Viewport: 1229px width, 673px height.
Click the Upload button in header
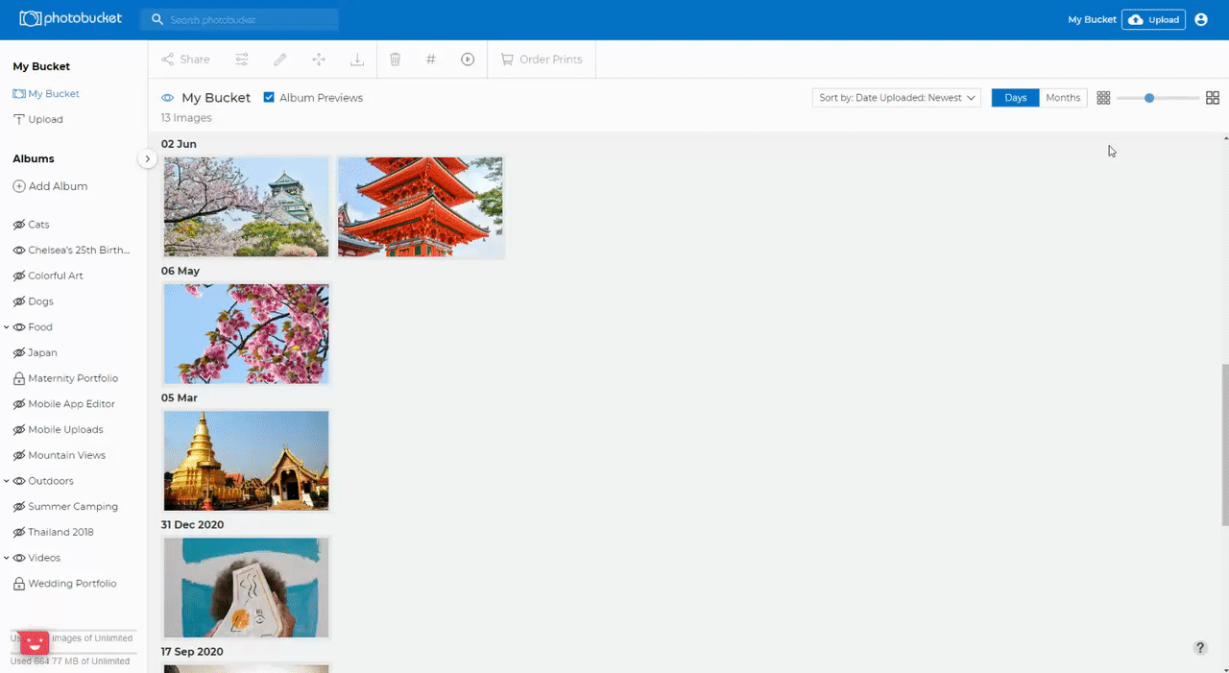point(1153,19)
